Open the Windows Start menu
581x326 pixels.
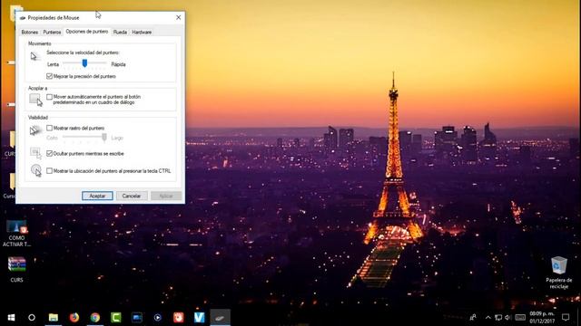coord(11,318)
